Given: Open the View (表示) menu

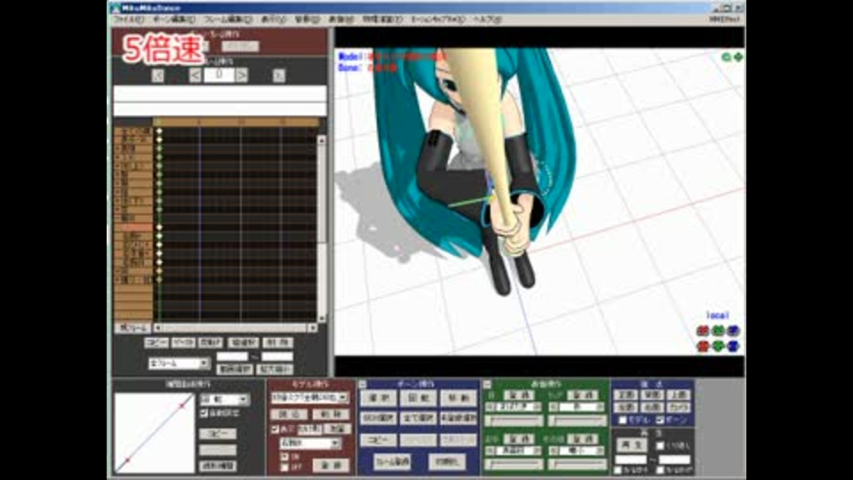Looking at the screenshot, I should tap(273, 19).
